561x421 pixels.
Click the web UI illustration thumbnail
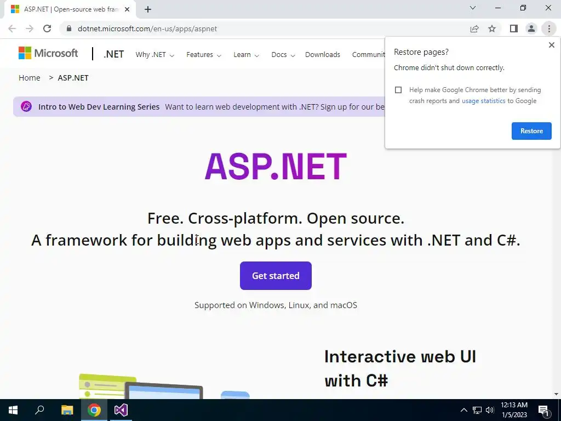tap(164, 386)
